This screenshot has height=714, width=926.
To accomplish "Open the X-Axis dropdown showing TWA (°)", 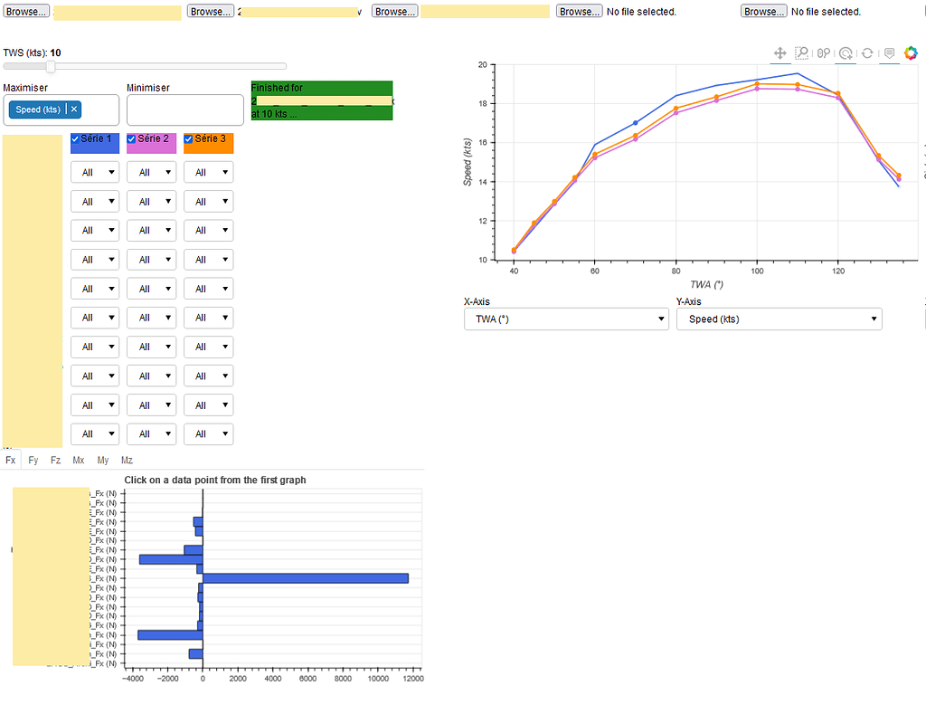I will [x=565, y=319].
